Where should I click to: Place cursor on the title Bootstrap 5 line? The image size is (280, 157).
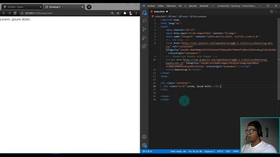coord(183,70)
